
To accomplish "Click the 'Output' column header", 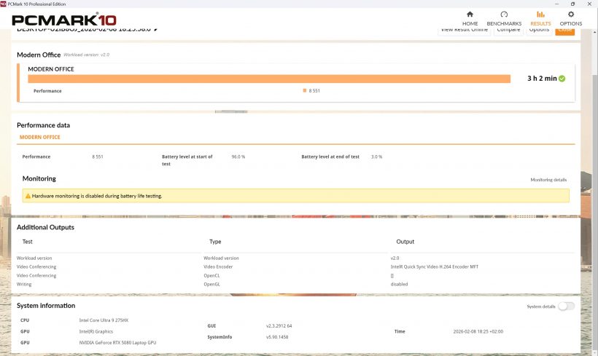I will pyautogui.click(x=405, y=242).
